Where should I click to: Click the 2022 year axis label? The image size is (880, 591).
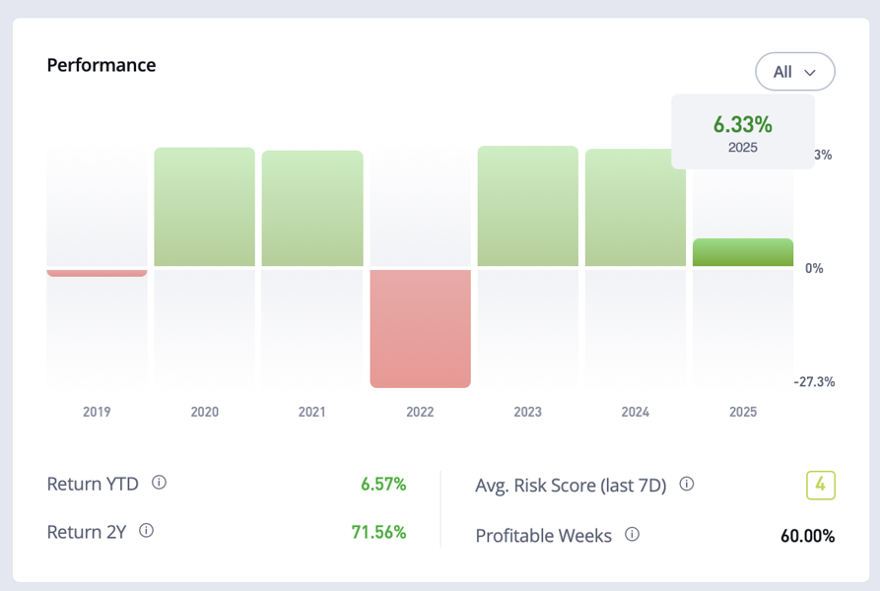(x=420, y=412)
